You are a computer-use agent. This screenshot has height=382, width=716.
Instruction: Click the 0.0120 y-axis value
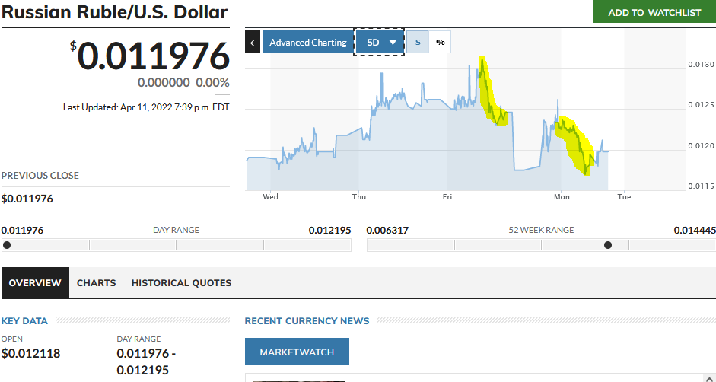tap(702, 146)
